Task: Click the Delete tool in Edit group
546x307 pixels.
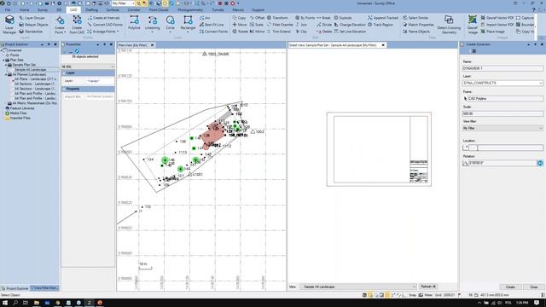Action: (324, 32)
